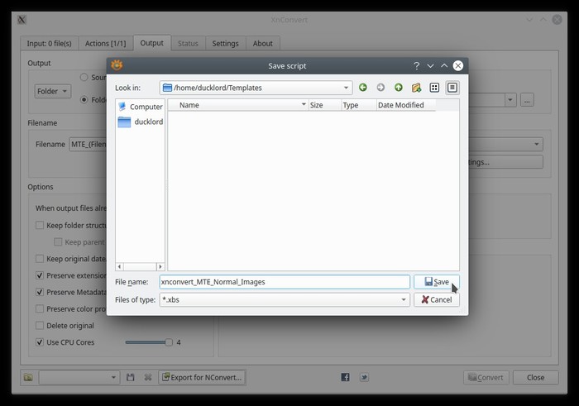Toggle Use CPU Cores checkbox
Image resolution: width=579 pixels, height=406 pixels.
[x=40, y=342]
